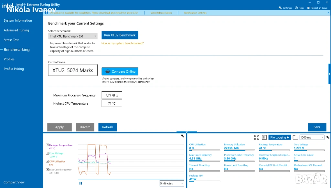
Task: Expand the 5 Minutes time range dropdown
Action: coord(172,183)
